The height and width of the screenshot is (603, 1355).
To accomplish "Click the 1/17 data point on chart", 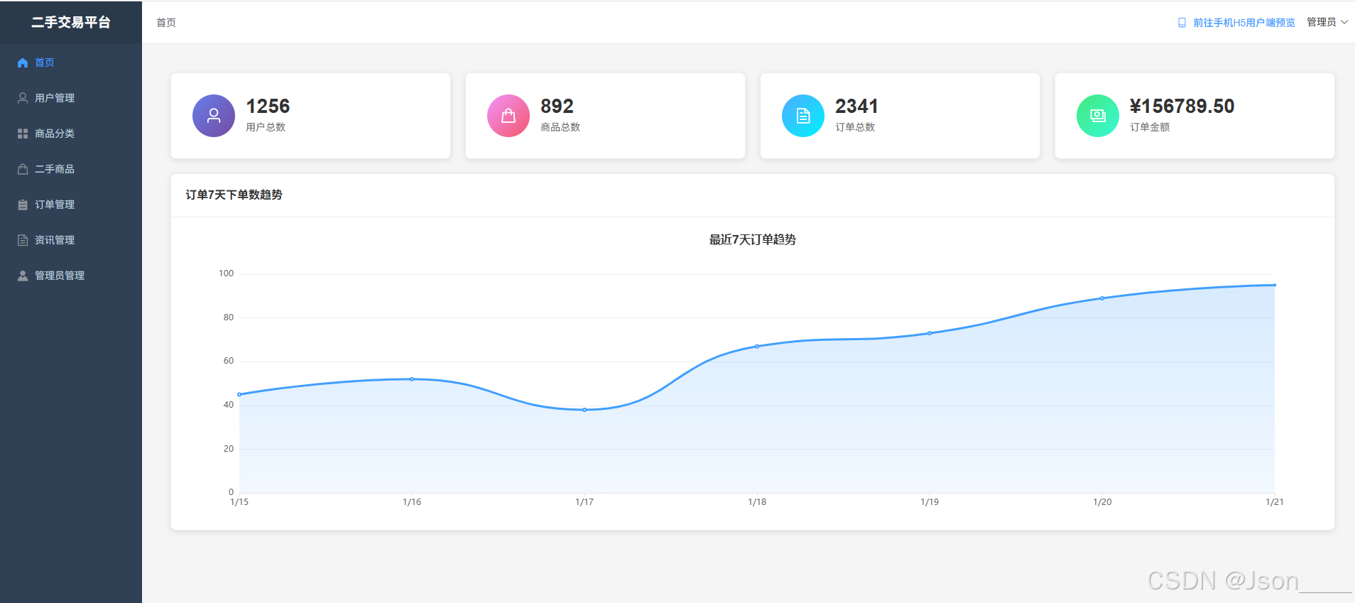I will pyautogui.click(x=584, y=410).
